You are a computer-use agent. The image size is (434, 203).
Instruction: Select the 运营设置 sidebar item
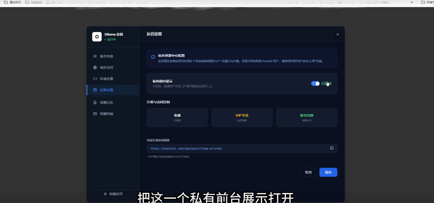click(113, 90)
